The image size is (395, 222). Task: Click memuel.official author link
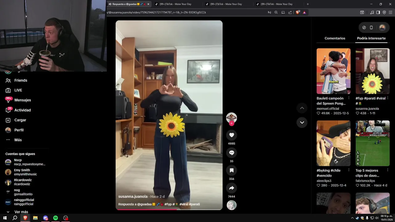[328, 109]
